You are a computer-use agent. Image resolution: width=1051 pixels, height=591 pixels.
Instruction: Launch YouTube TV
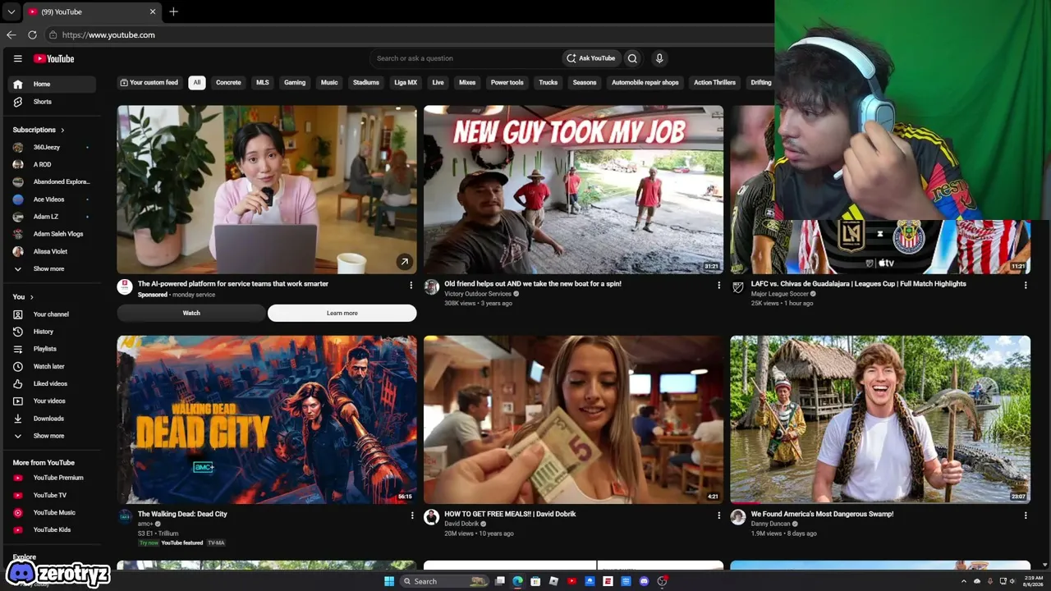(52, 495)
